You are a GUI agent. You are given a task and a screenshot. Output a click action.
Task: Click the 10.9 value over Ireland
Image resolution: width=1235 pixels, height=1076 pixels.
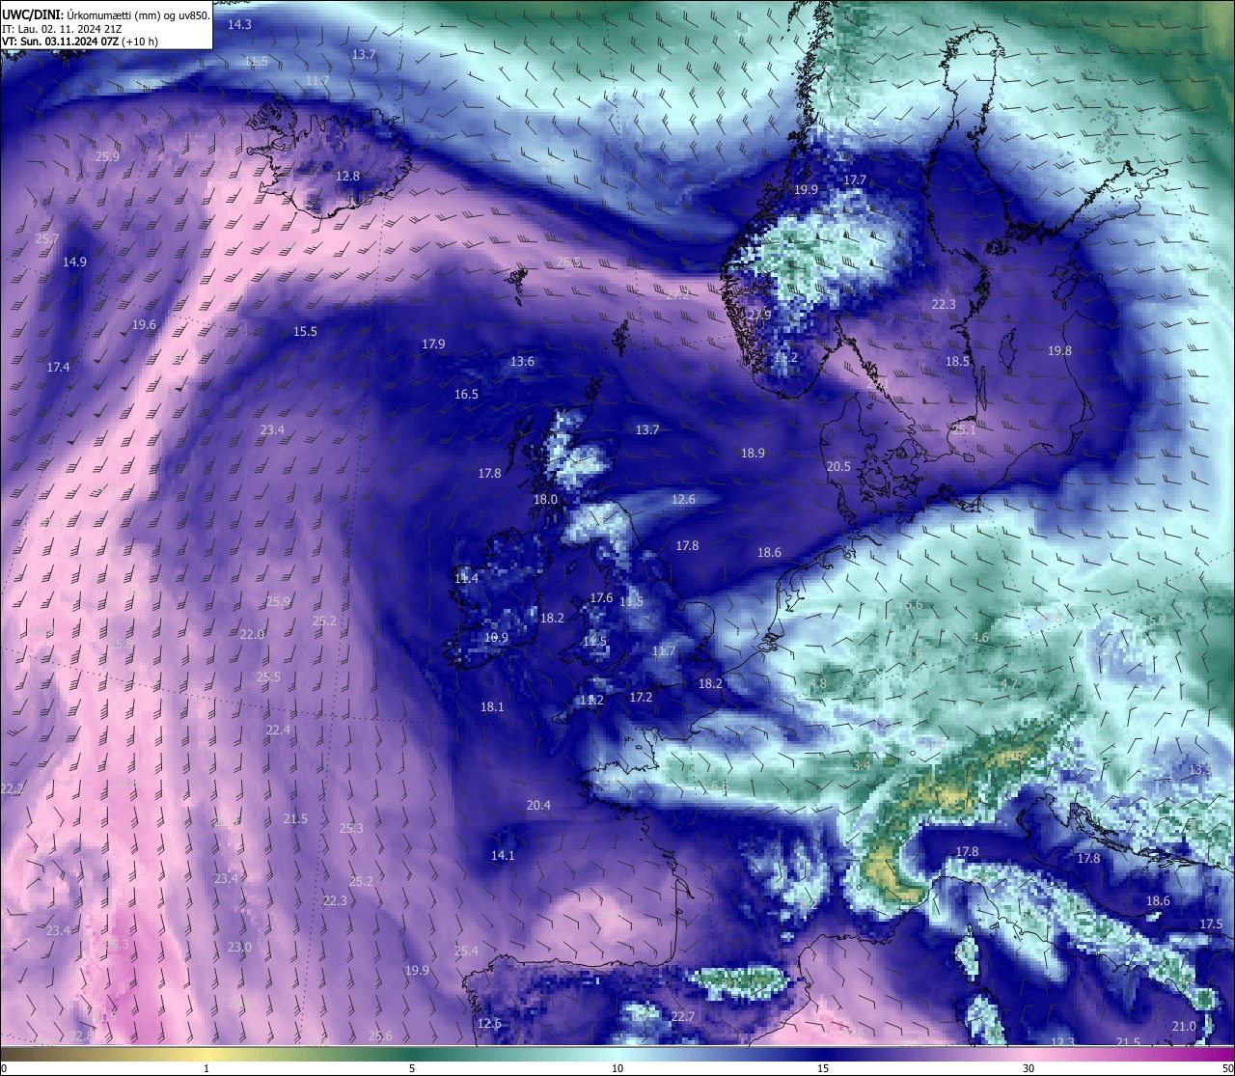pyautogui.click(x=496, y=637)
